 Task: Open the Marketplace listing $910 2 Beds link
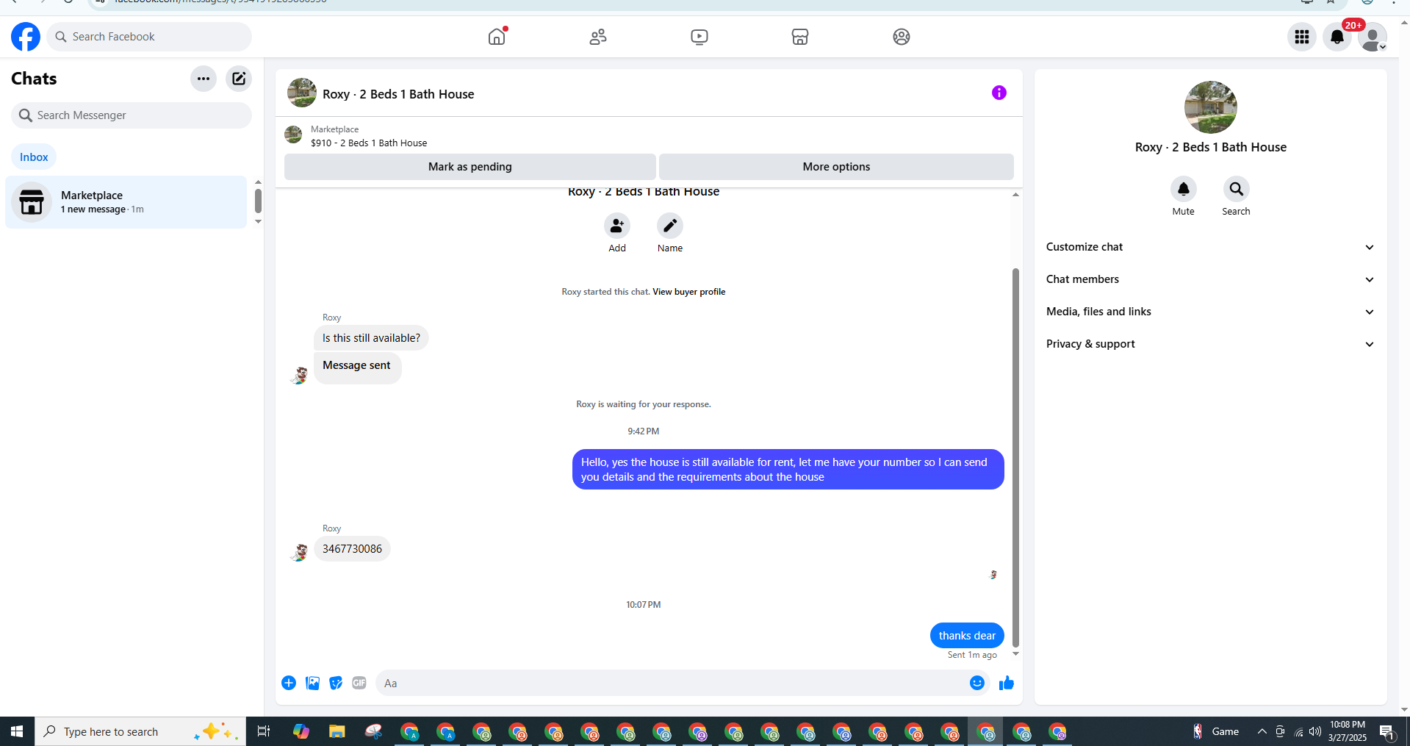tap(369, 143)
